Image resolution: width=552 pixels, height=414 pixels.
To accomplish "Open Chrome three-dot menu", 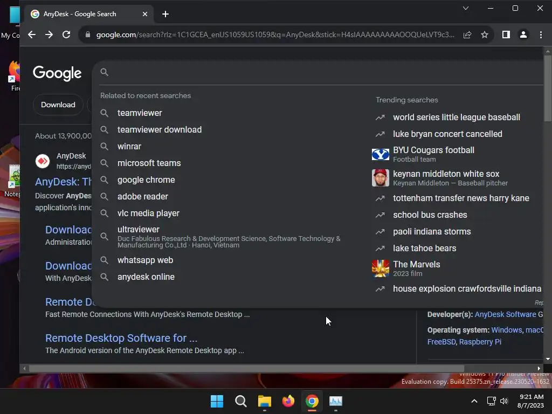I will point(541,34).
